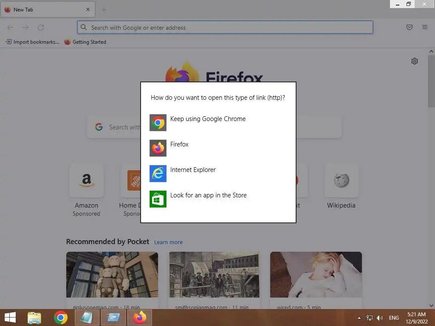Open the nplusonemag.com article thumbnail
Image resolution: width=435 pixels, height=326 pixels.
click(112, 275)
